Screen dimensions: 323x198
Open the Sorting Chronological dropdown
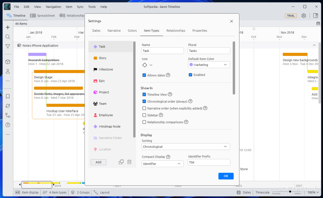186,147
